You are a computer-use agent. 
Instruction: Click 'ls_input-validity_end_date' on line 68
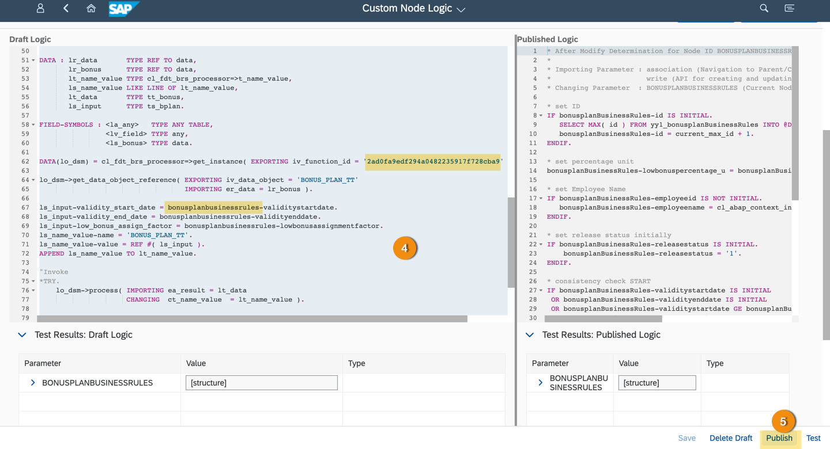(93, 217)
